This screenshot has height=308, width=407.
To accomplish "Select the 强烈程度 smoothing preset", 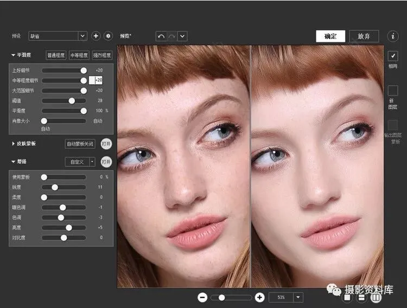I will click(101, 55).
